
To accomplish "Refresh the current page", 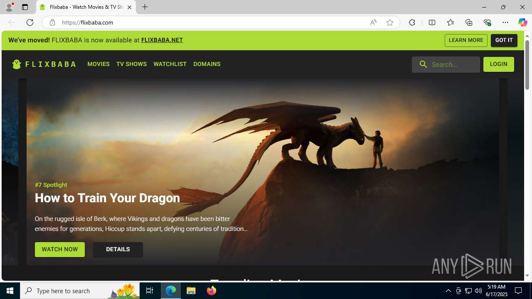I will pyautogui.click(x=30, y=22).
